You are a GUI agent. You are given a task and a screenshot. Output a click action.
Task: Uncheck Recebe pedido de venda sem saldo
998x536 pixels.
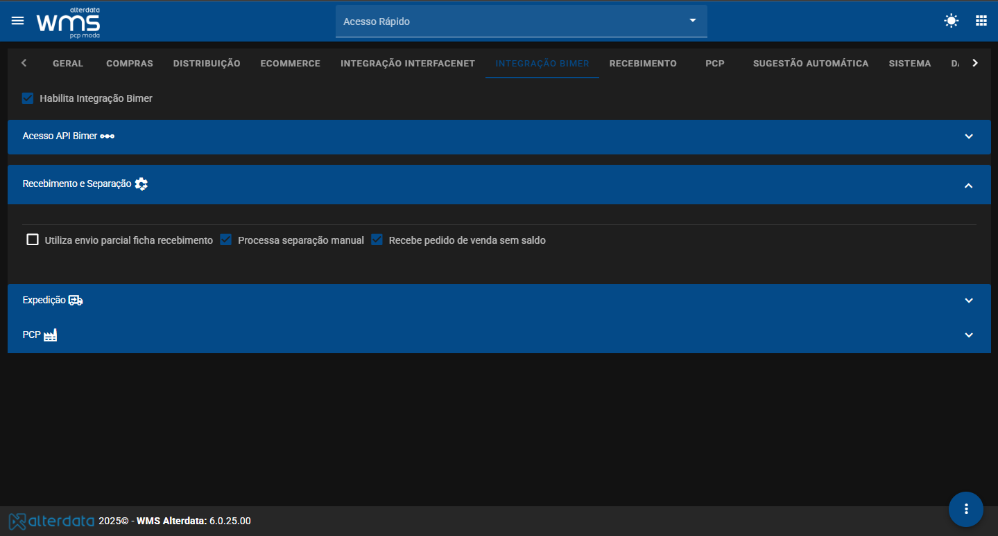click(x=377, y=240)
